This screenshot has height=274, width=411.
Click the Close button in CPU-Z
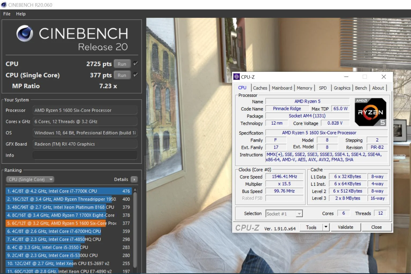(x=376, y=227)
